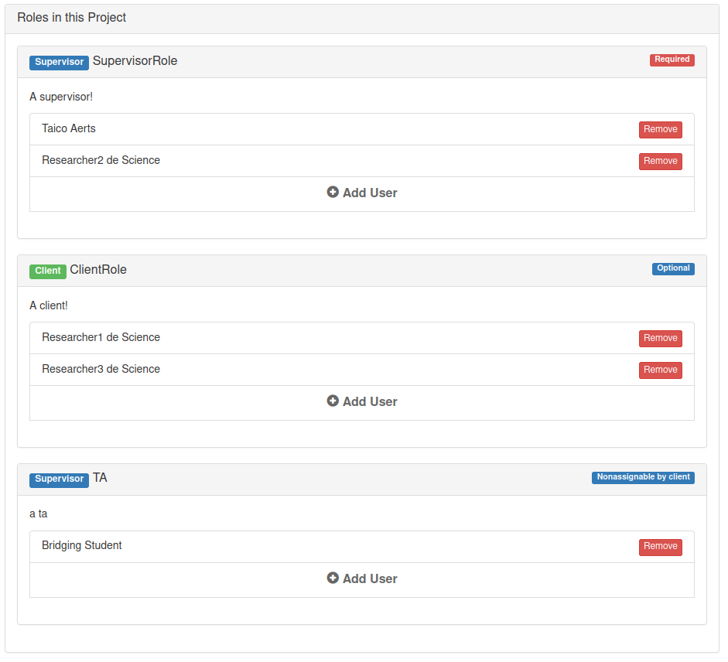The width and height of the screenshot is (728, 662).
Task: Remove Taico Aerts from SupervisorRole
Action: pos(660,129)
